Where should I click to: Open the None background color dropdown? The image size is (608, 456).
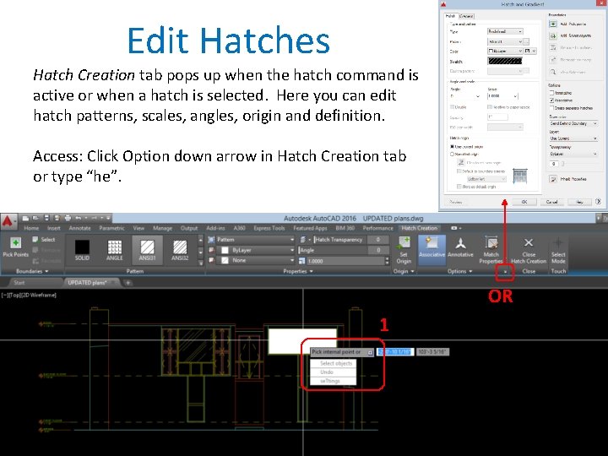256,261
